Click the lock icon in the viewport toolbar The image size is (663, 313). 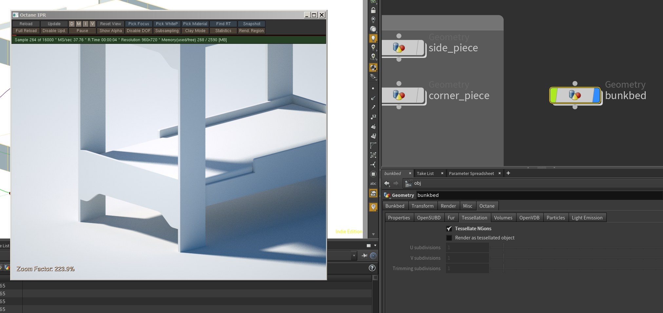coord(373,10)
